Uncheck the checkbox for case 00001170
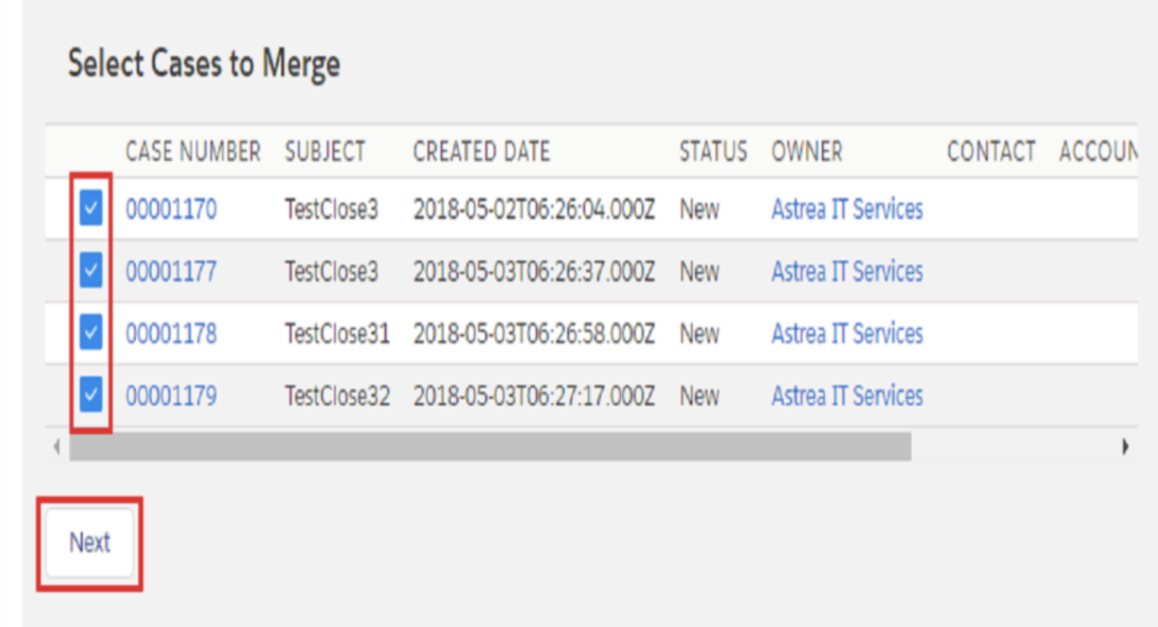 coord(90,209)
